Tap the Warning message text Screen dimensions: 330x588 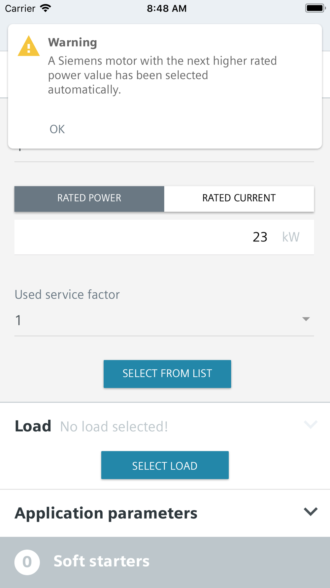tap(162, 75)
